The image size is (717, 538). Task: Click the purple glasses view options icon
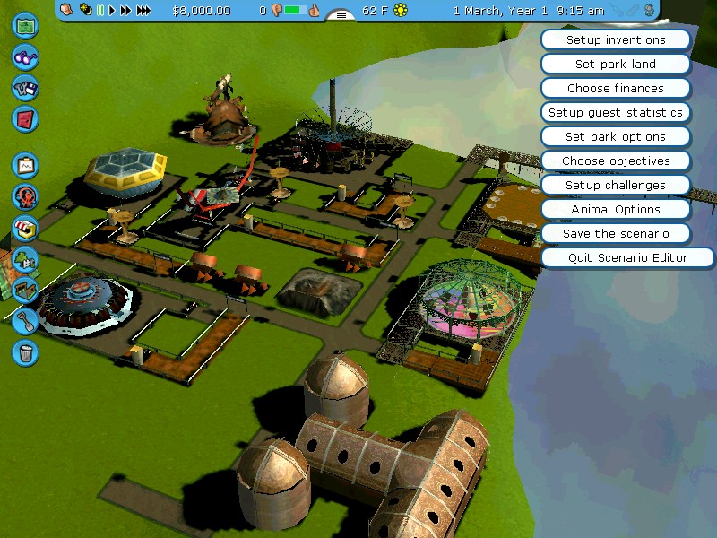tap(26, 56)
